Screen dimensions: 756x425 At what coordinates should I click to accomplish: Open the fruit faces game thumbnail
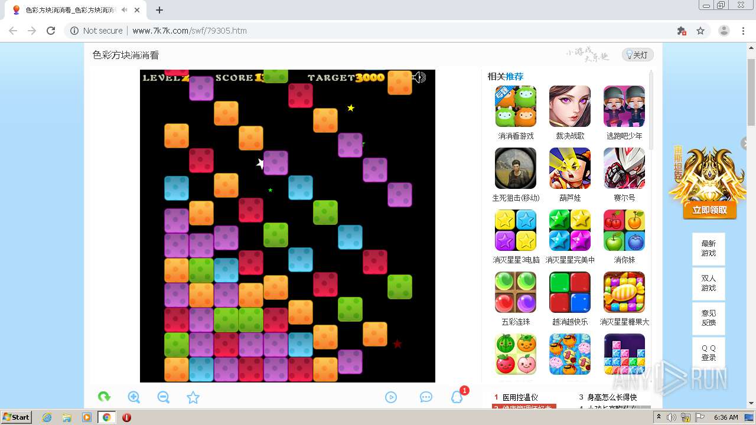(516, 354)
